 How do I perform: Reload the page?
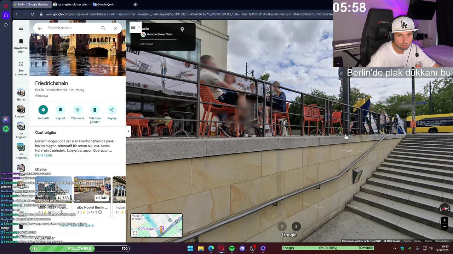[32, 14]
